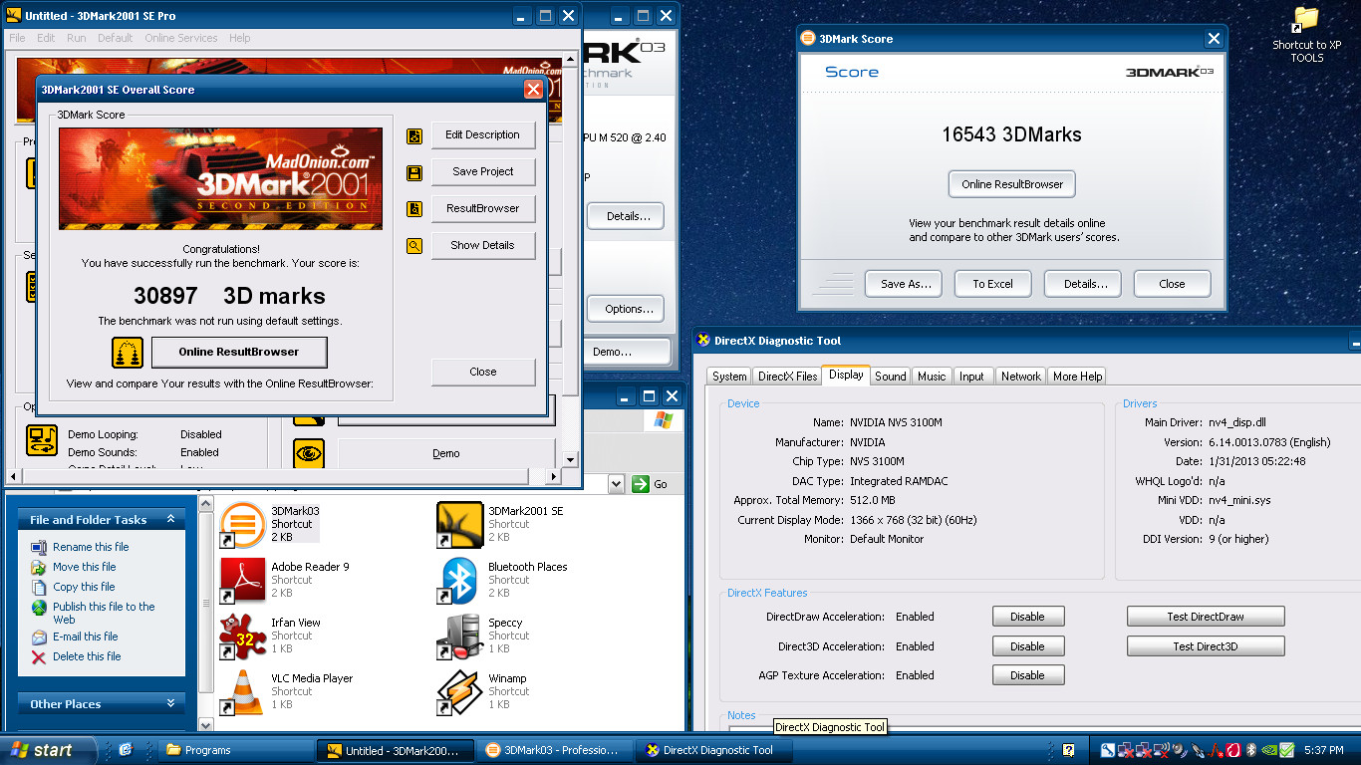Select the Shortcut to XP TOOLS desktop icon

[x=1306, y=35]
